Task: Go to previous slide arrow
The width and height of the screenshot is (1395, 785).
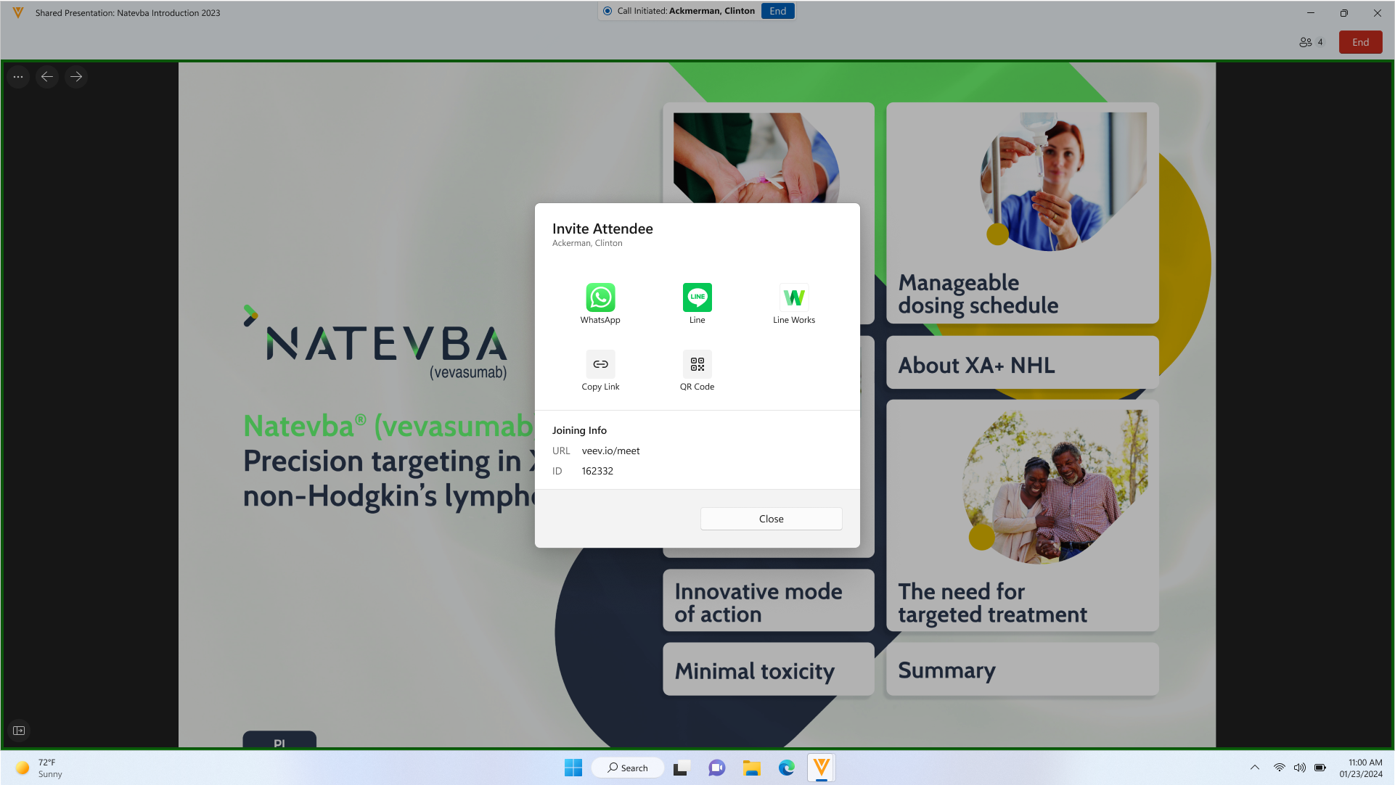Action: coord(47,76)
